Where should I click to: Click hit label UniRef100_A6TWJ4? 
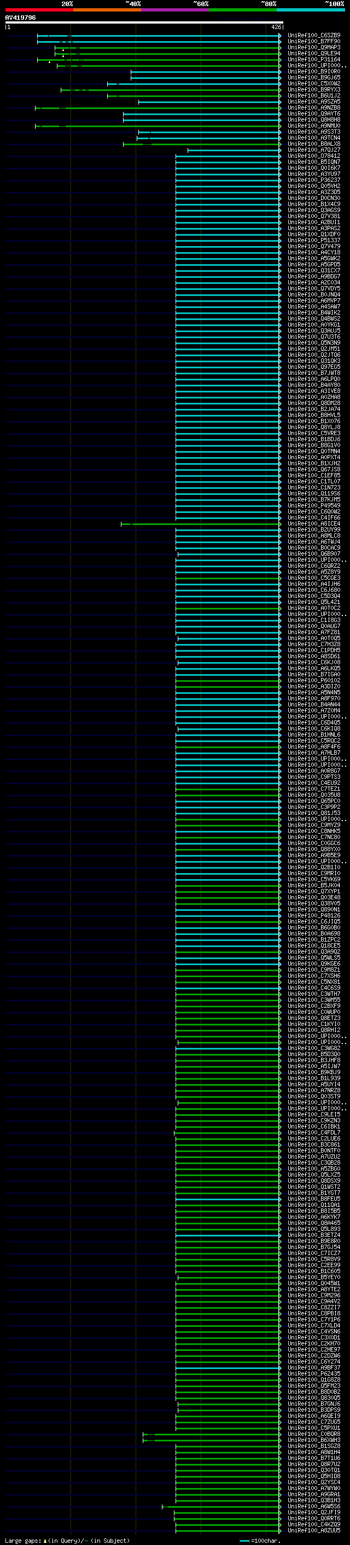[x=314, y=541]
